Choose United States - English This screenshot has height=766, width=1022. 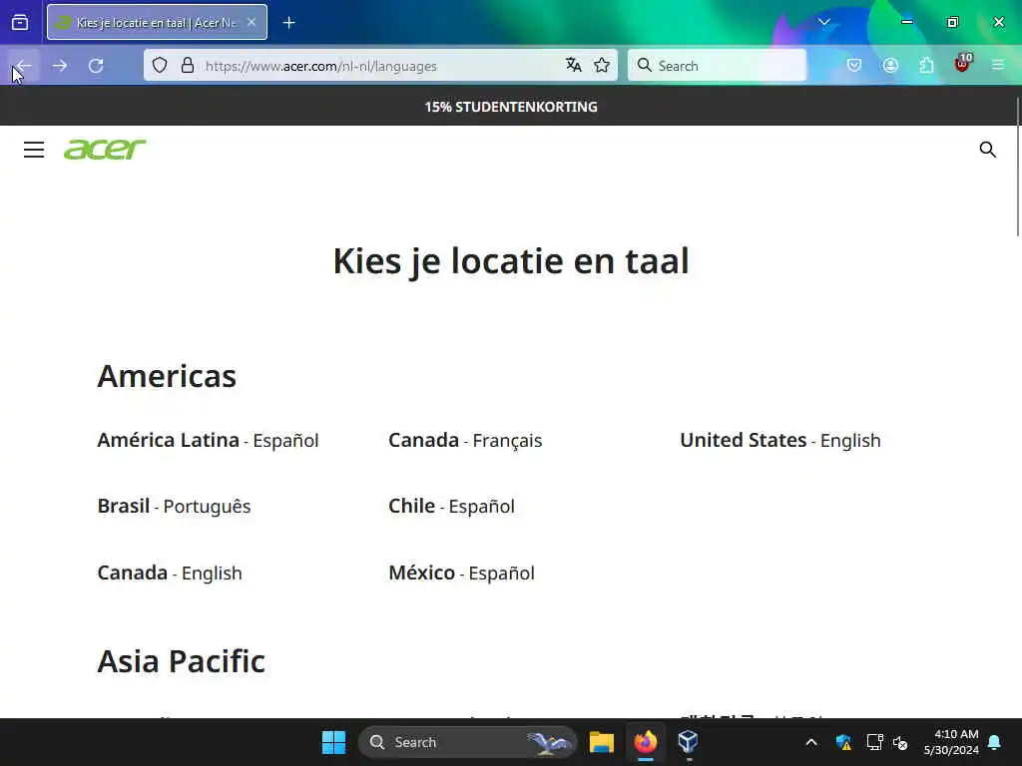tap(780, 440)
